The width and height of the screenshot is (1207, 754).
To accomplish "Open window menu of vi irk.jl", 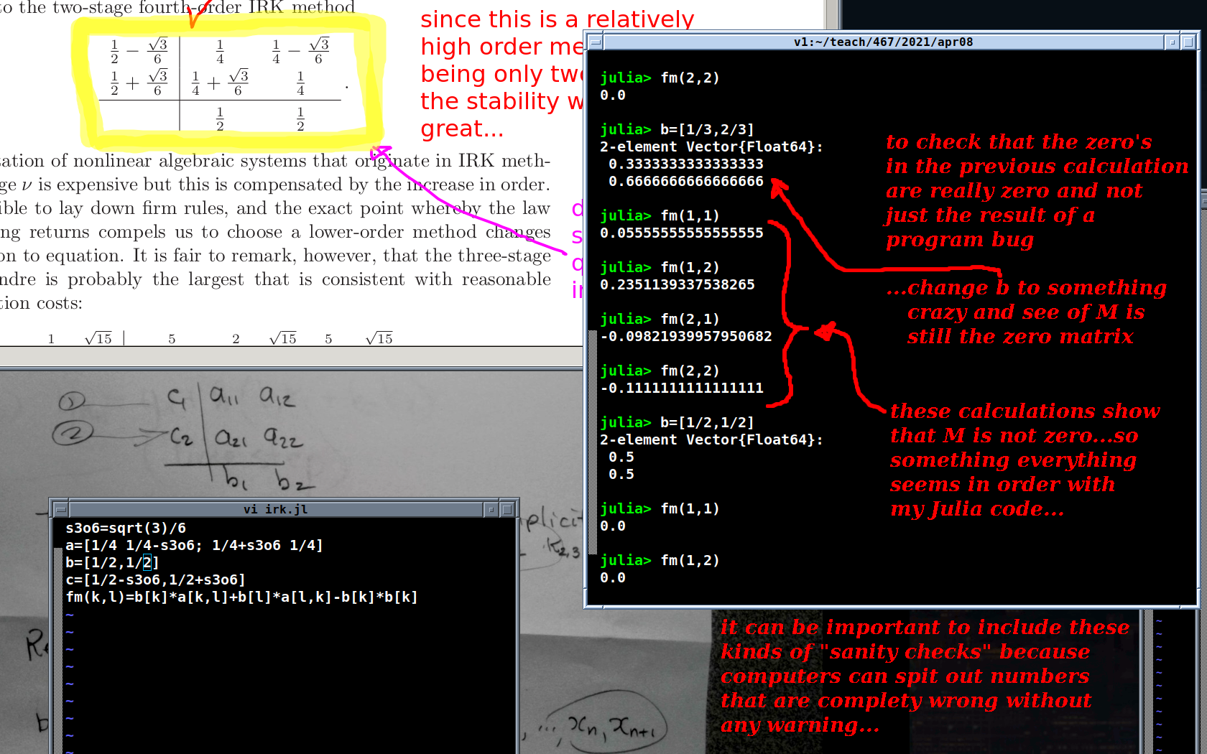I will click(60, 510).
